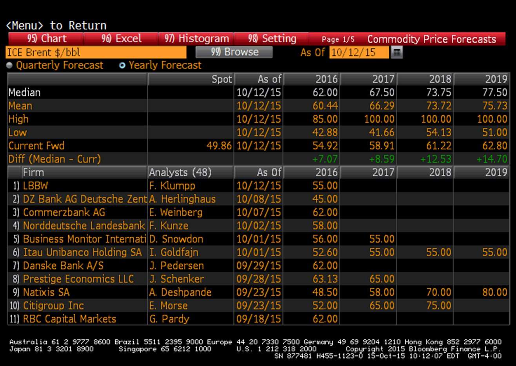Click the 2017 low value 41.66
The width and height of the screenshot is (516, 366).
[382, 132]
